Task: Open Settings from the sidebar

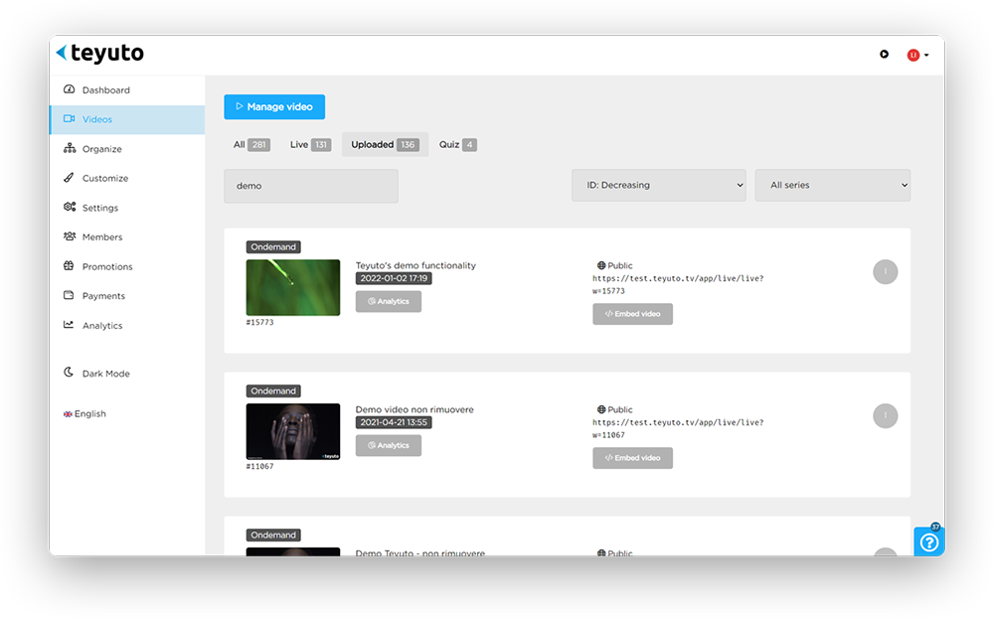Action: pyautogui.click(x=68, y=208)
